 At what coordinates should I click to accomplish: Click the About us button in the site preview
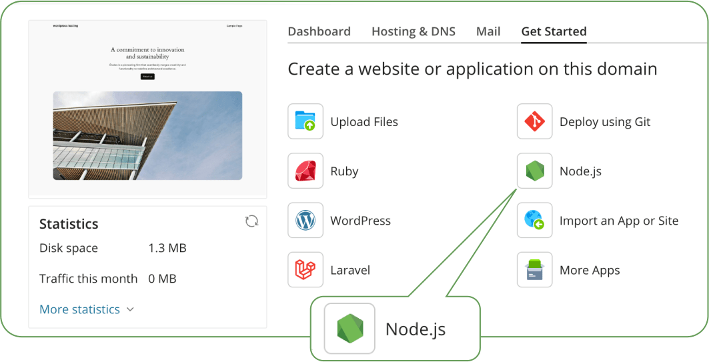point(147,77)
